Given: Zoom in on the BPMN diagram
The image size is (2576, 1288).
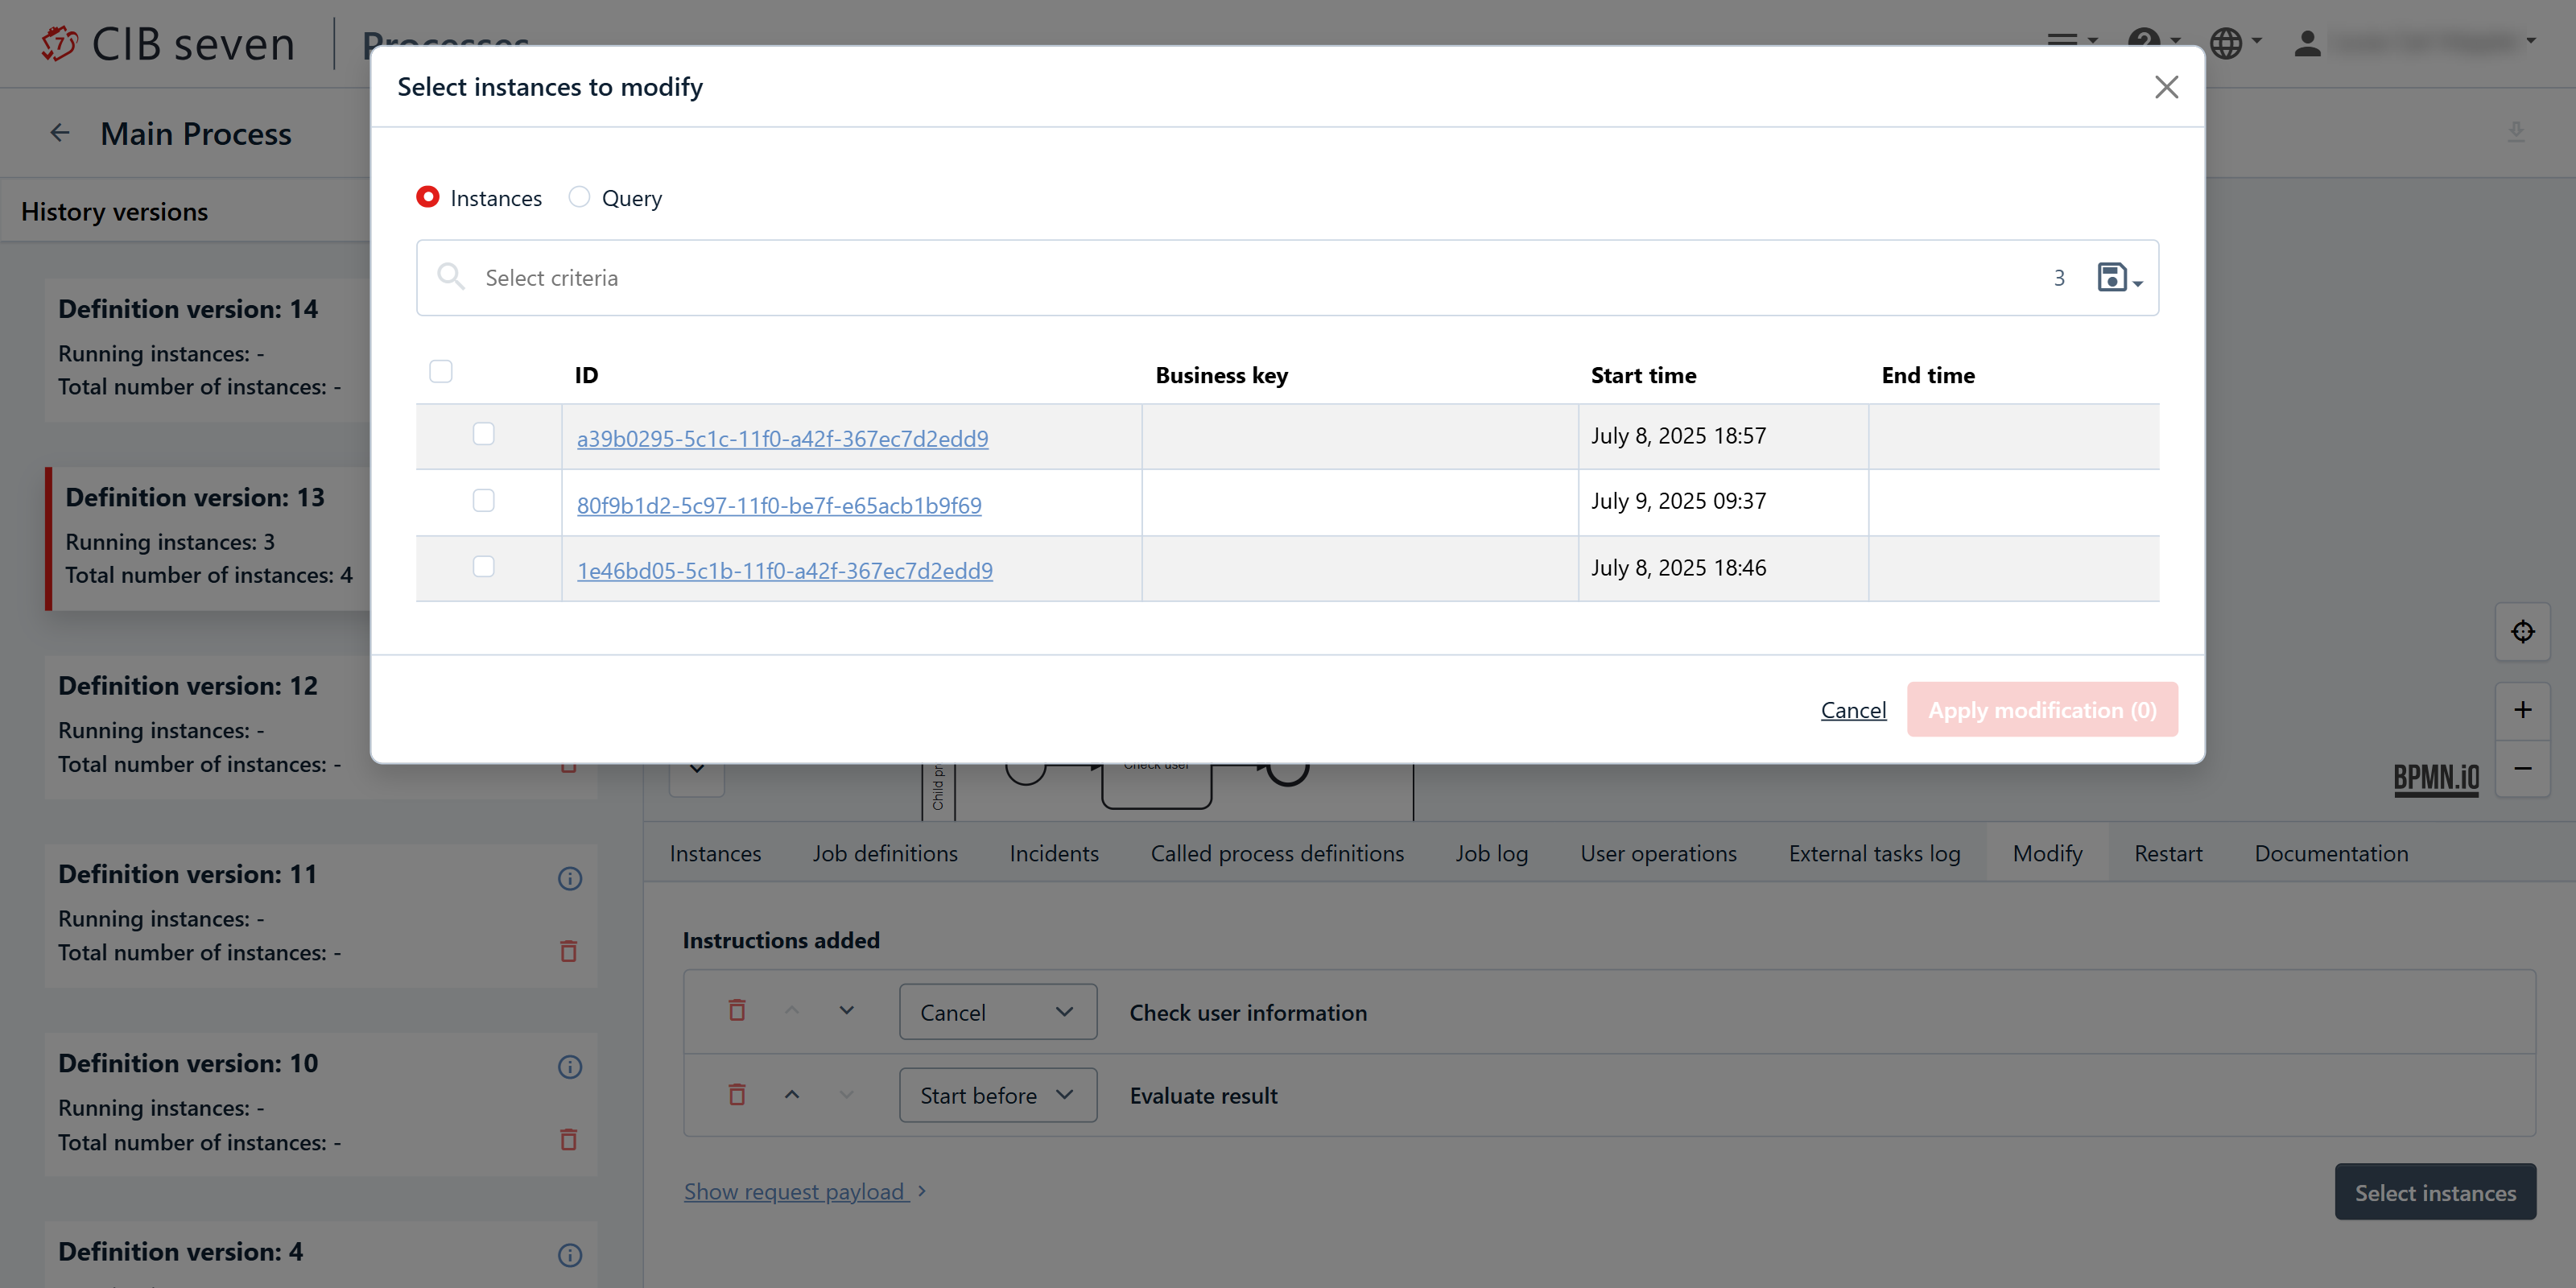Looking at the screenshot, I should click(x=2521, y=710).
